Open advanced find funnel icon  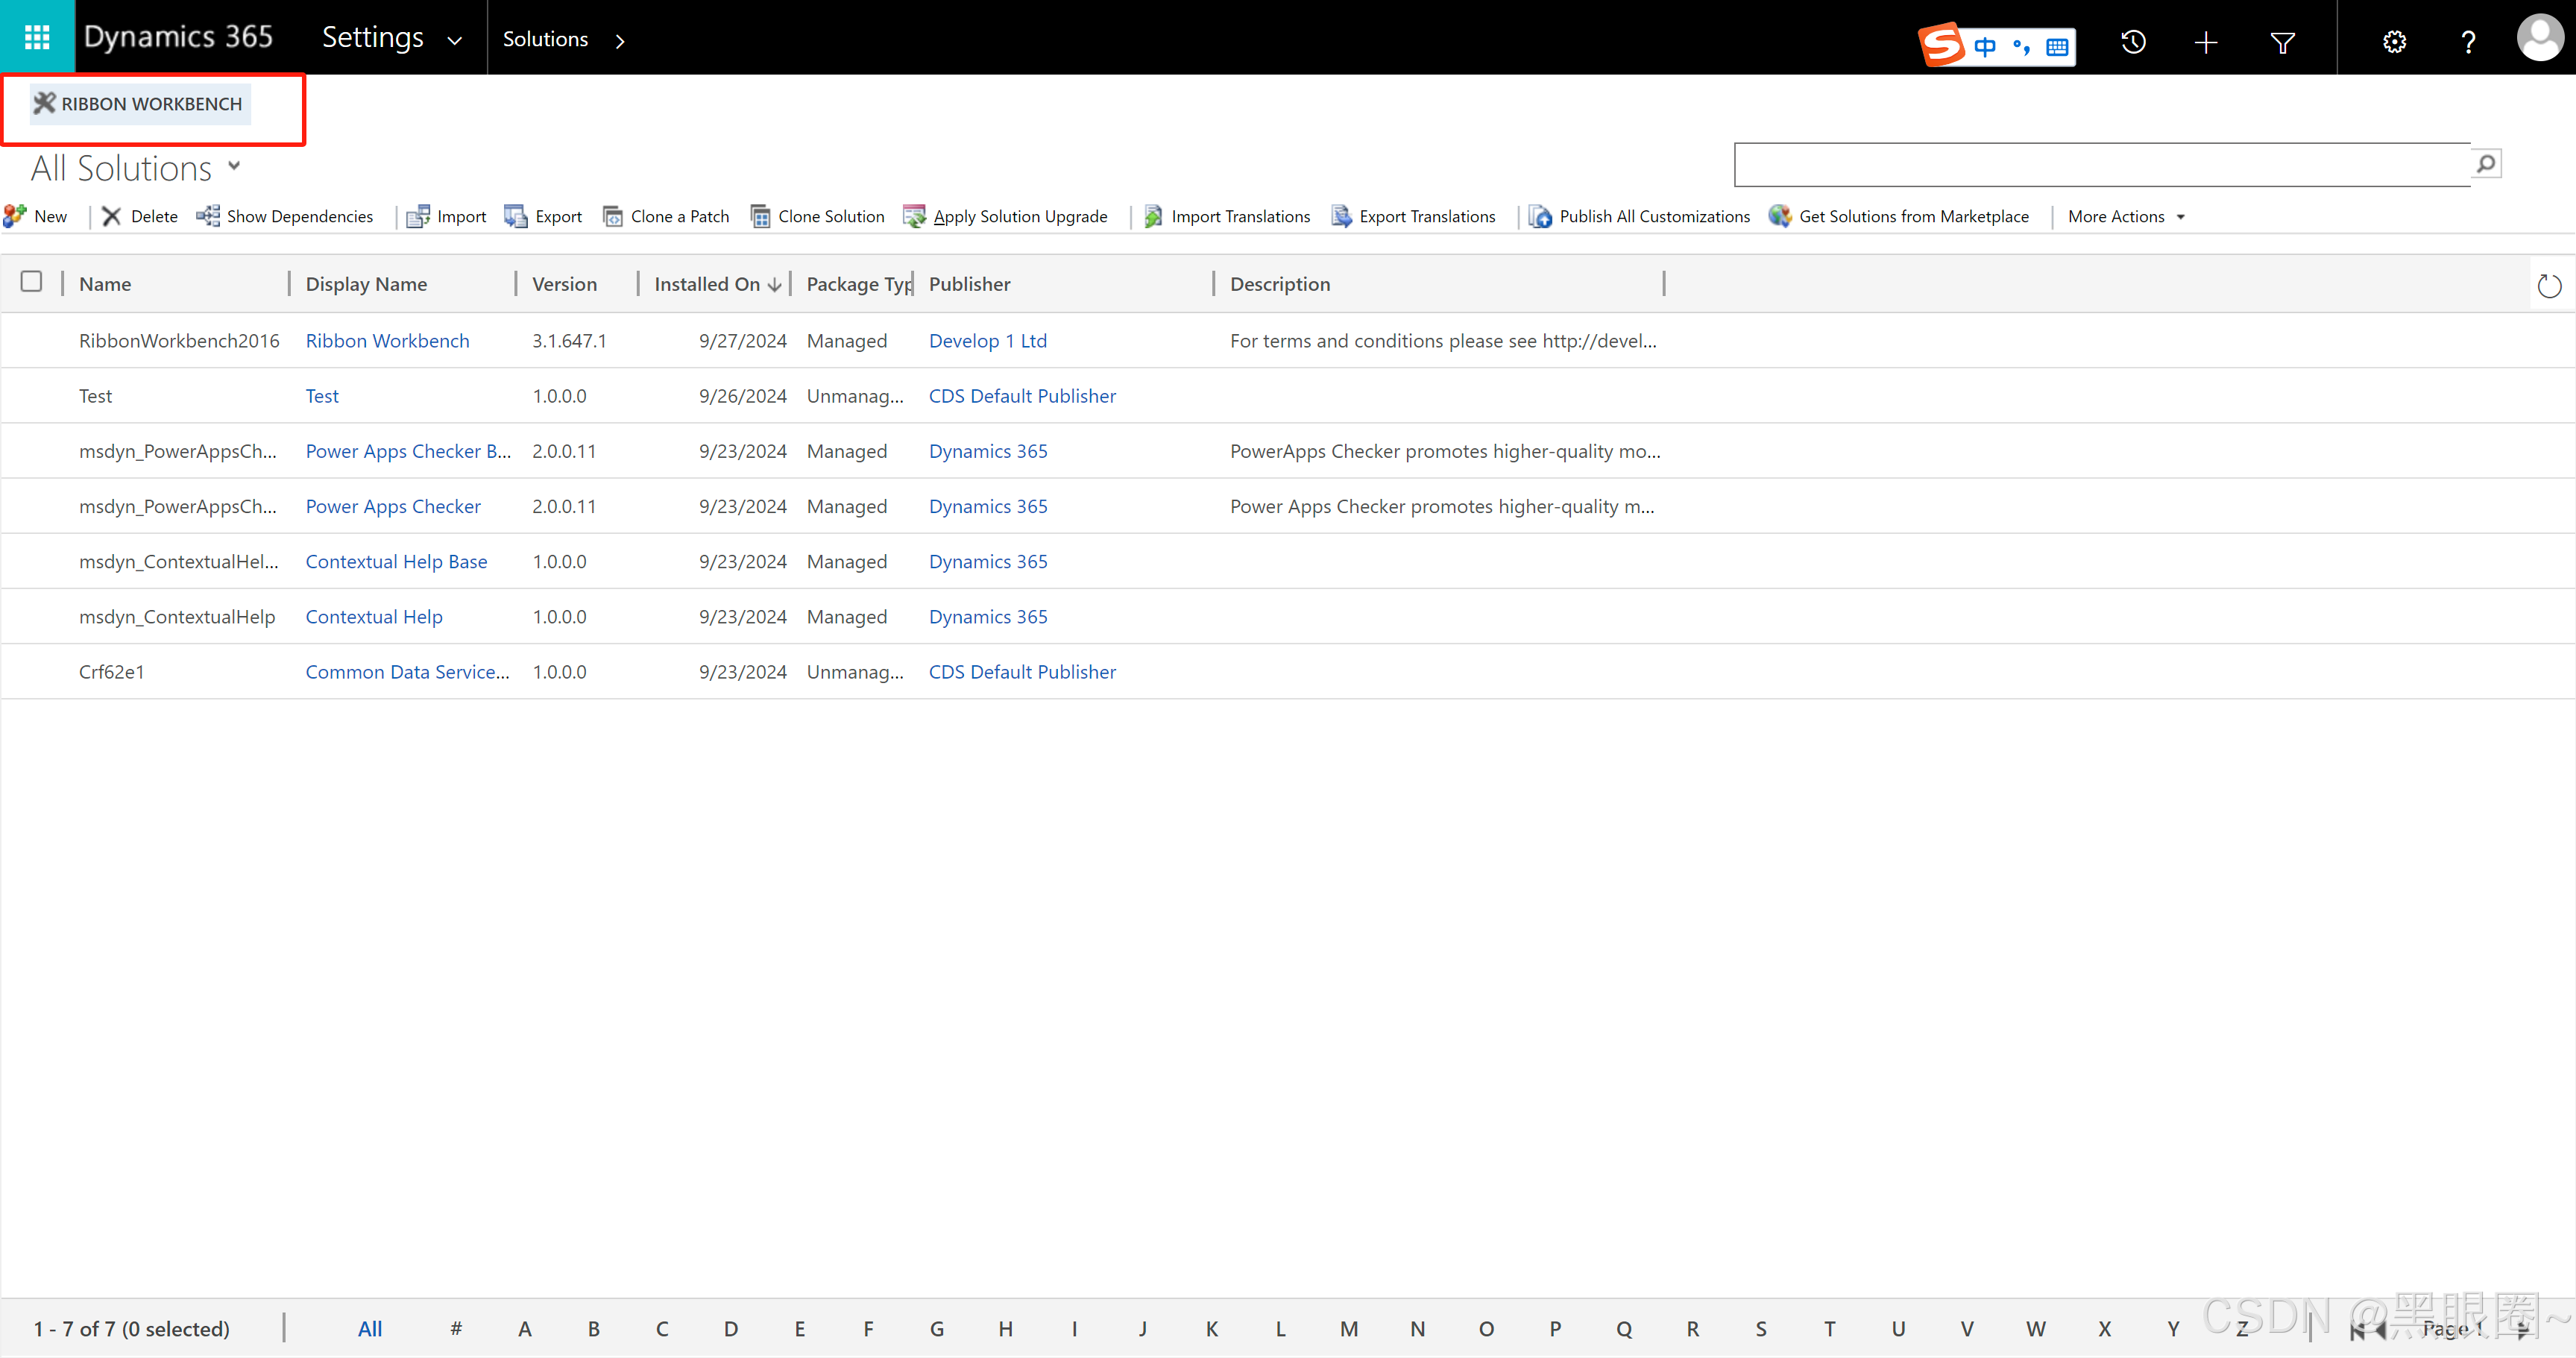pyautogui.click(x=2282, y=42)
